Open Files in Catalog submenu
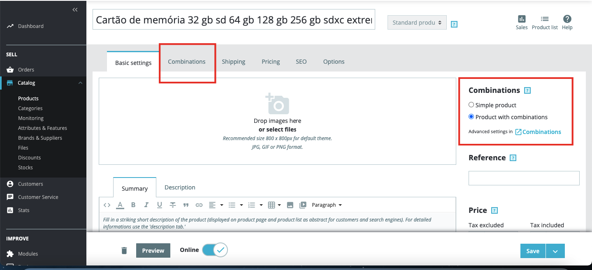 click(x=23, y=148)
